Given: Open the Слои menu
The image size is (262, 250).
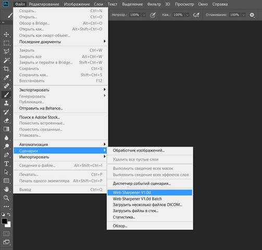Looking at the screenshot, I should (98, 4).
